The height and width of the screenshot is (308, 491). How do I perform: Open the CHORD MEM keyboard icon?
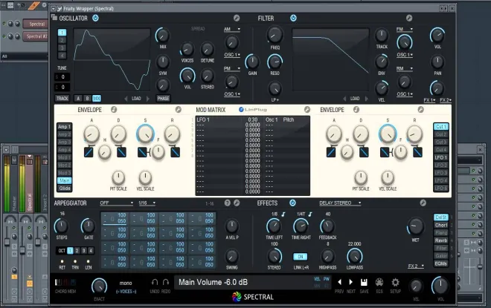pyautogui.click(x=65, y=282)
